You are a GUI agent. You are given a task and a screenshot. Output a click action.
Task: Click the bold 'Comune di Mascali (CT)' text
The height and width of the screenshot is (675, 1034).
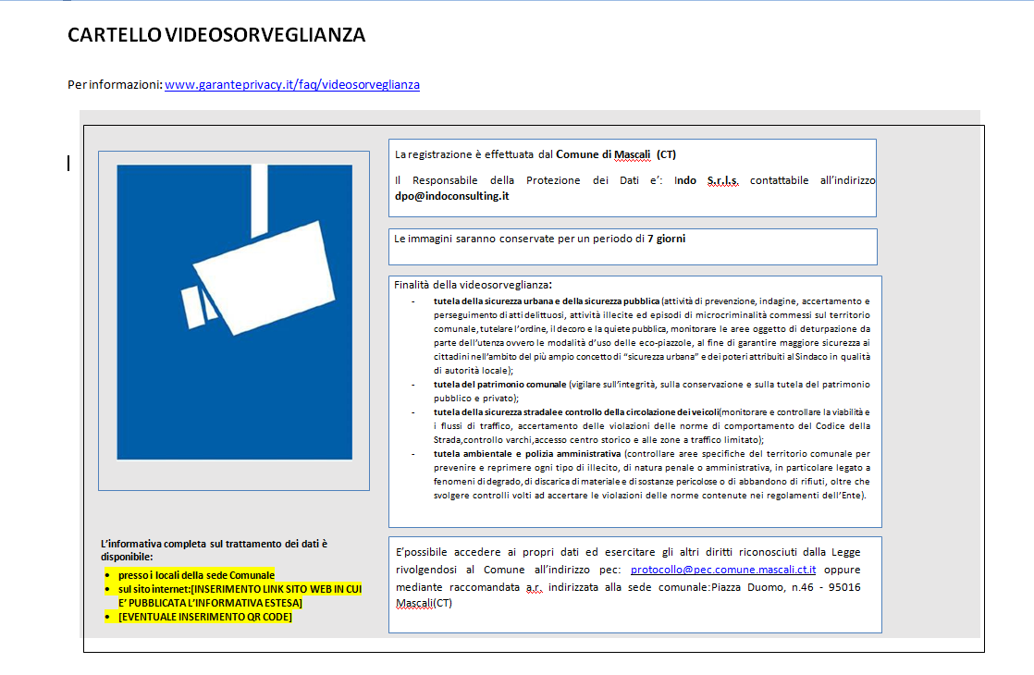(x=615, y=154)
